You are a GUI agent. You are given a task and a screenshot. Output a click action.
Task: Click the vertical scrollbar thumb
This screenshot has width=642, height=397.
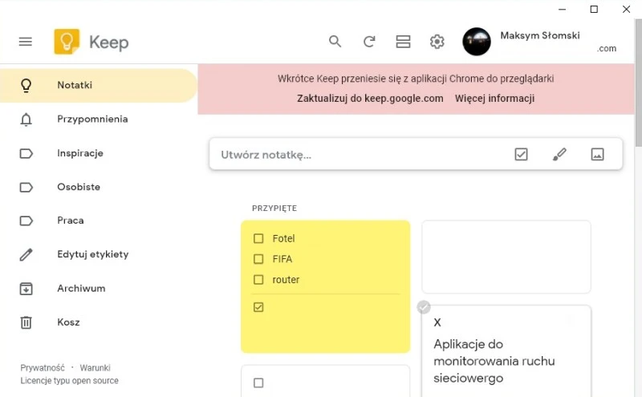[638, 82]
